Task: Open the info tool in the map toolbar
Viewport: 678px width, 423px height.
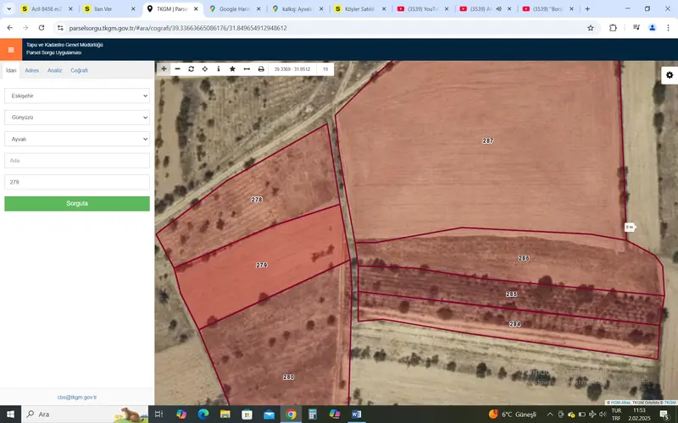Action: (219, 69)
